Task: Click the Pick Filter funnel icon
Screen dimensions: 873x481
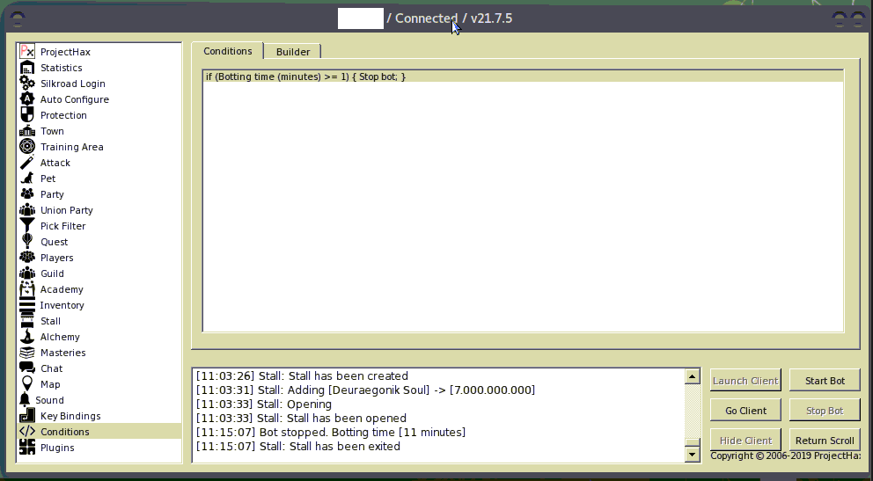Action: (x=27, y=226)
